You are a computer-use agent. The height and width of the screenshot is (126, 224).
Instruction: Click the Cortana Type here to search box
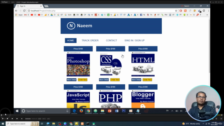45,111
